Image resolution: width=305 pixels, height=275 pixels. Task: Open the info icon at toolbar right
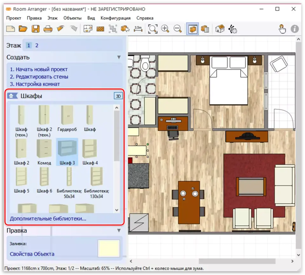pos(295,29)
